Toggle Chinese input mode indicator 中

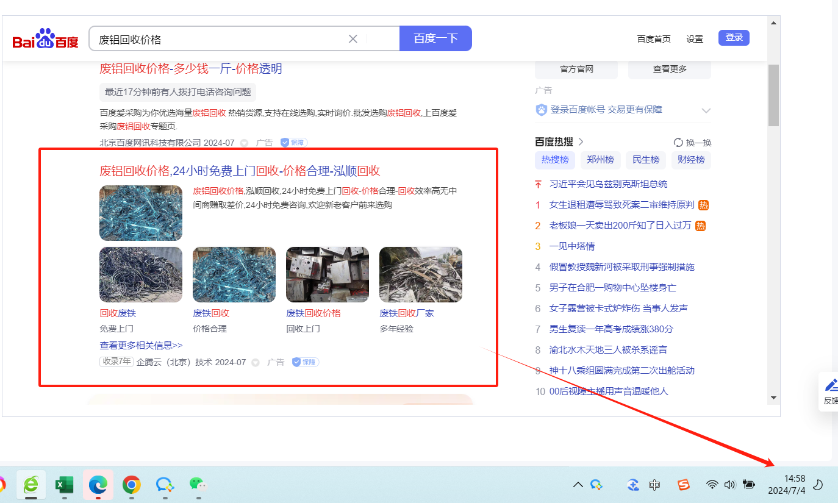[654, 485]
